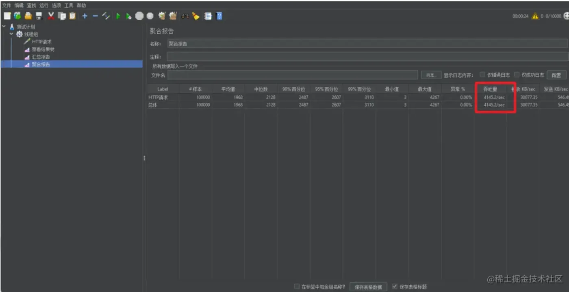Screen dimensions: 569x292
Task: Stop the test with large stop icon
Action: click(139, 16)
